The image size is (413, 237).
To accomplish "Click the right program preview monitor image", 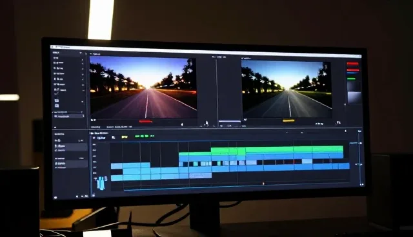I will [287, 89].
